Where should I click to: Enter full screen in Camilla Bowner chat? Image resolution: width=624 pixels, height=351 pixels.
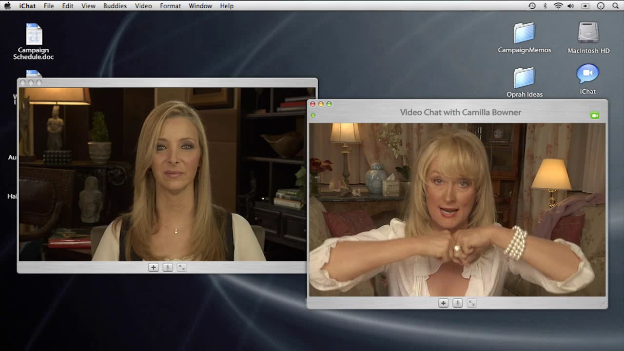click(x=471, y=303)
